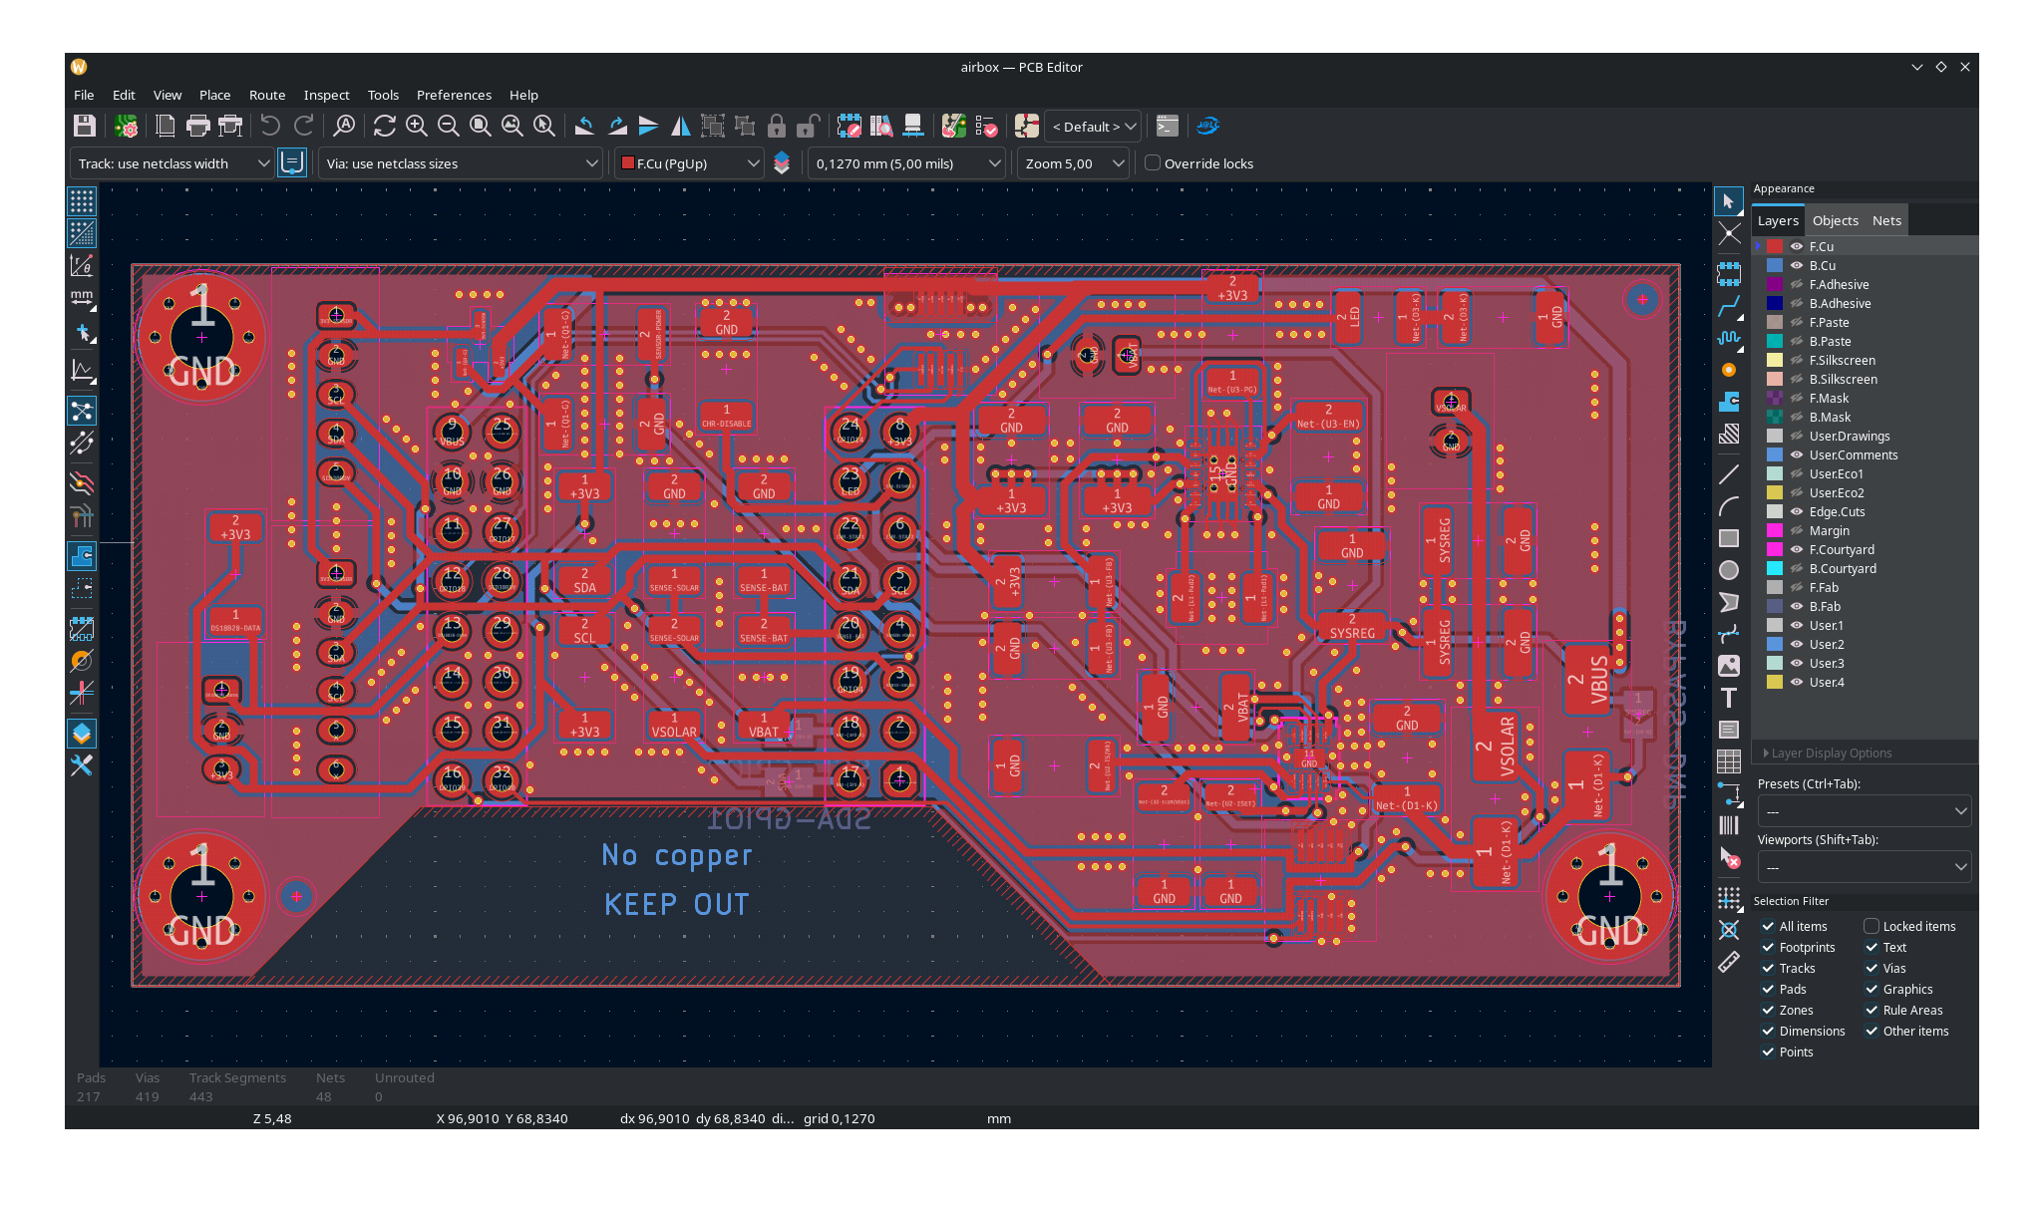Zoom out using the magnifier minus icon
The image size is (2044, 1206).
tap(449, 126)
